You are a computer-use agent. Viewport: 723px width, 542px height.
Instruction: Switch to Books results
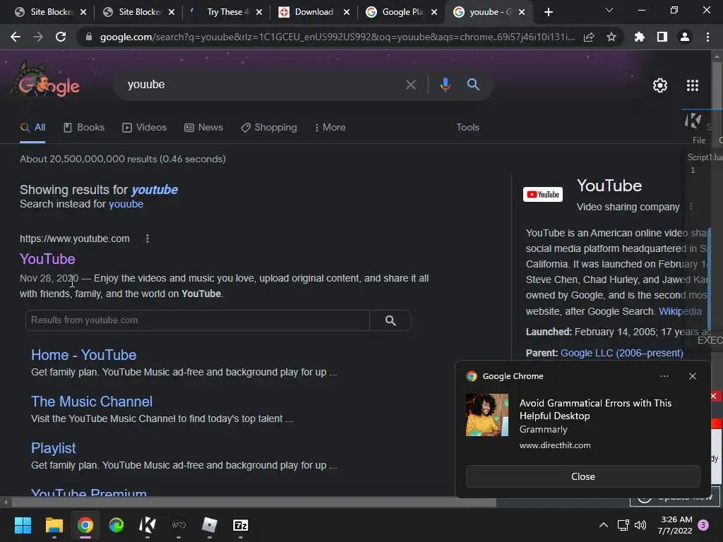tap(84, 128)
